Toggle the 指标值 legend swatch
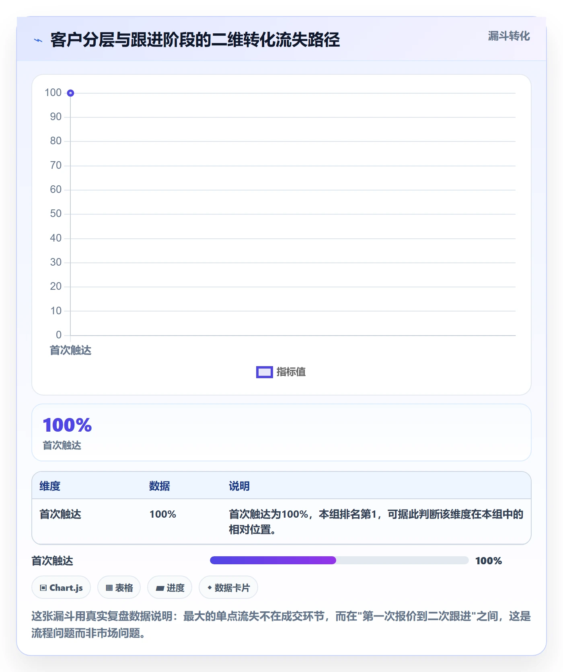The height and width of the screenshot is (672, 563). (265, 372)
